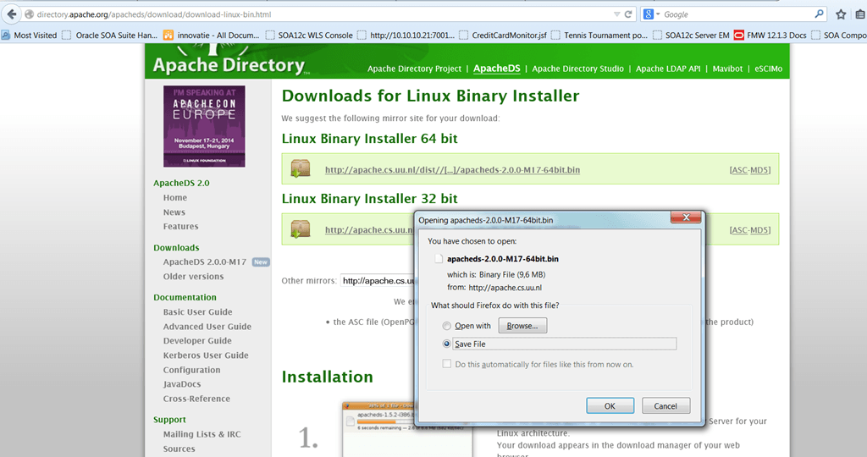Click the New badge beside ApacheDS 2.0.0-M17
The image size is (867, 457).
[x=261, y=262]
